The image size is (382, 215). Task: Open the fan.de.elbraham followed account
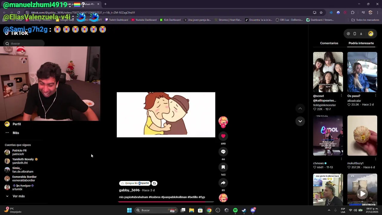click(19, 170)
